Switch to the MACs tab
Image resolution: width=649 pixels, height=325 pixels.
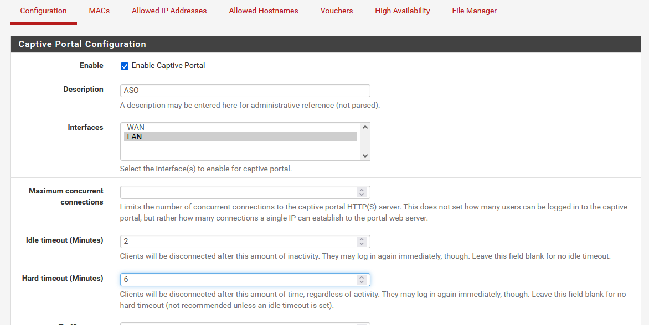coord(99,11)
